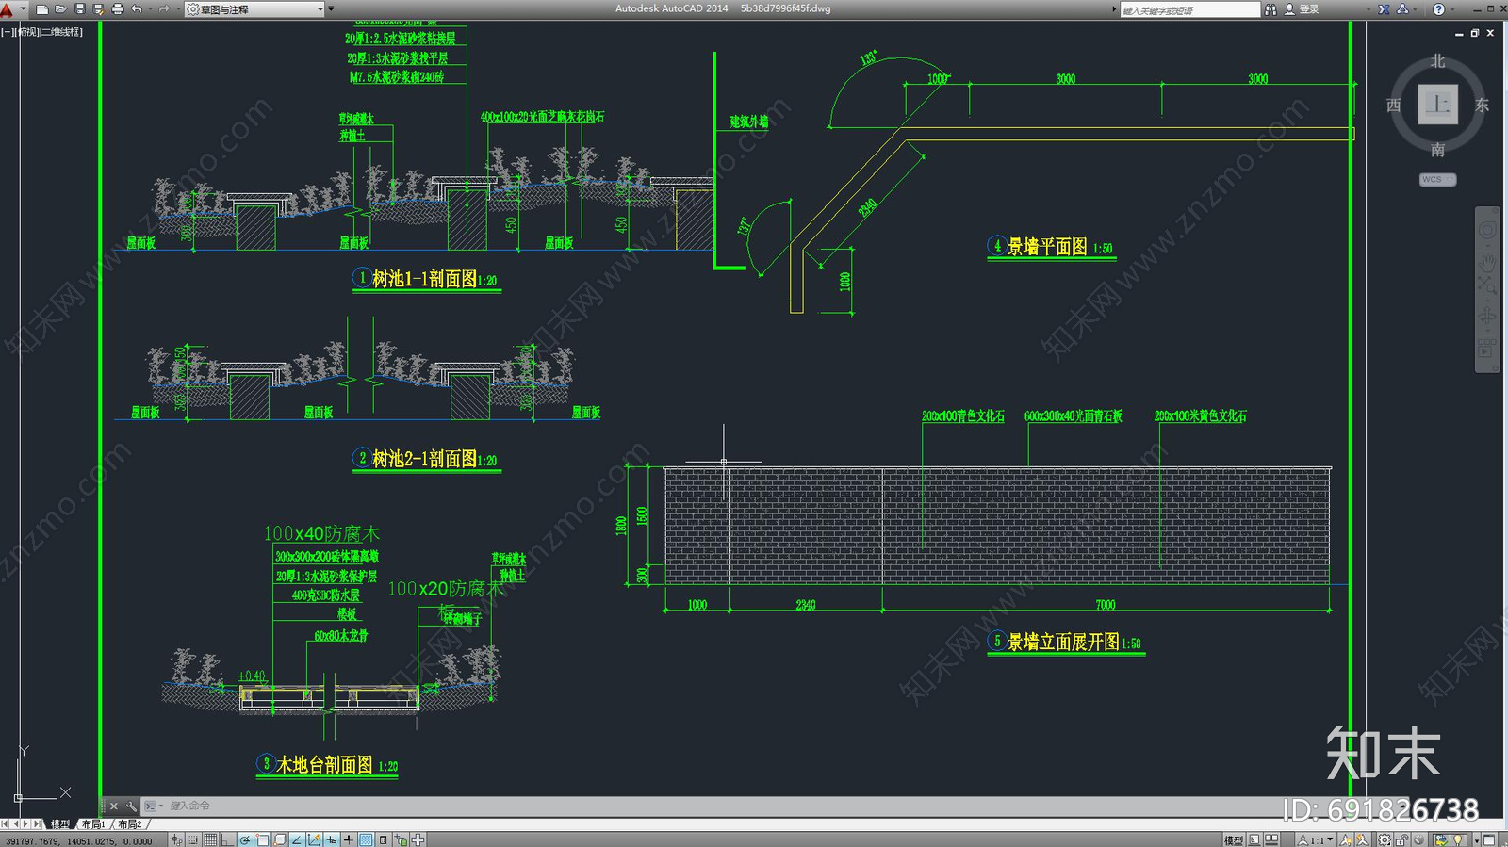Click the keyword search input field

[1190, 9]
